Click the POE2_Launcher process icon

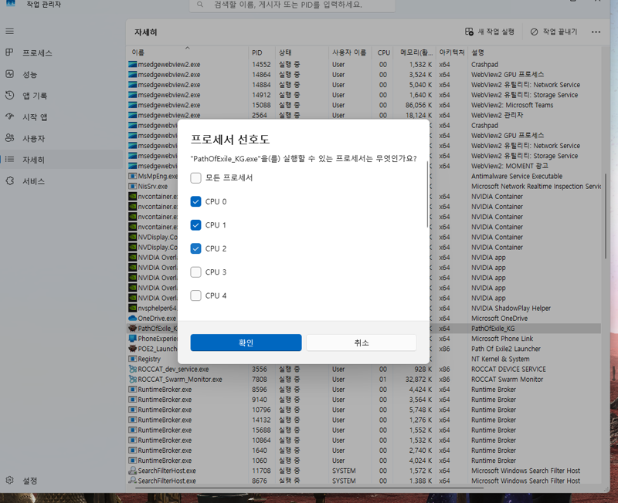[132, 349]
